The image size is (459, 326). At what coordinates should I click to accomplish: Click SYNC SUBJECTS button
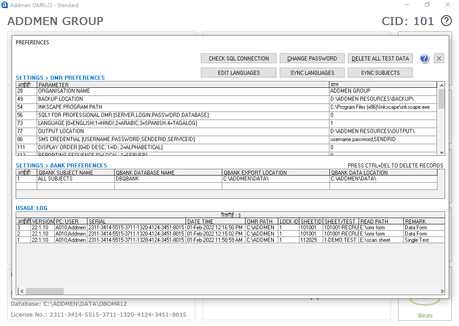click(380, 73)
